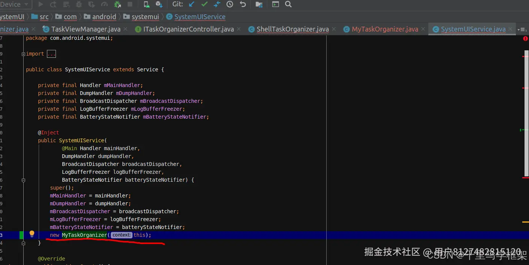529x265 pixels.
Task: Open Git Show History clock icon
Action: 229,5
